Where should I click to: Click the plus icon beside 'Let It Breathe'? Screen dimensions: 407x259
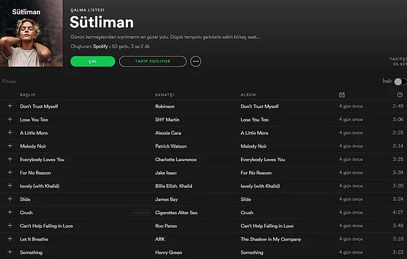[x=10, y=239]
